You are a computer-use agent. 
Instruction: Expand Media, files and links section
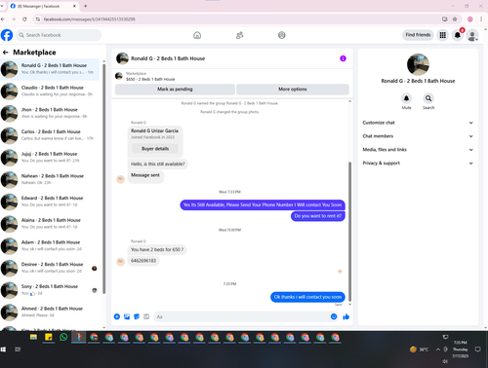pos(418,150)
